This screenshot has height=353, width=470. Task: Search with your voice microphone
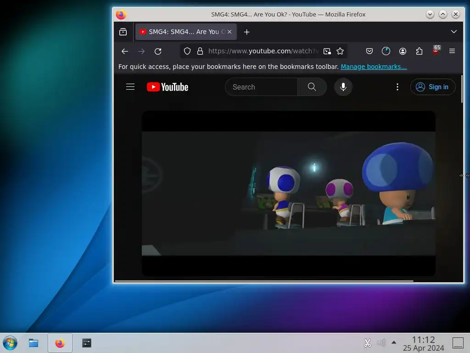tap(343, 87)
